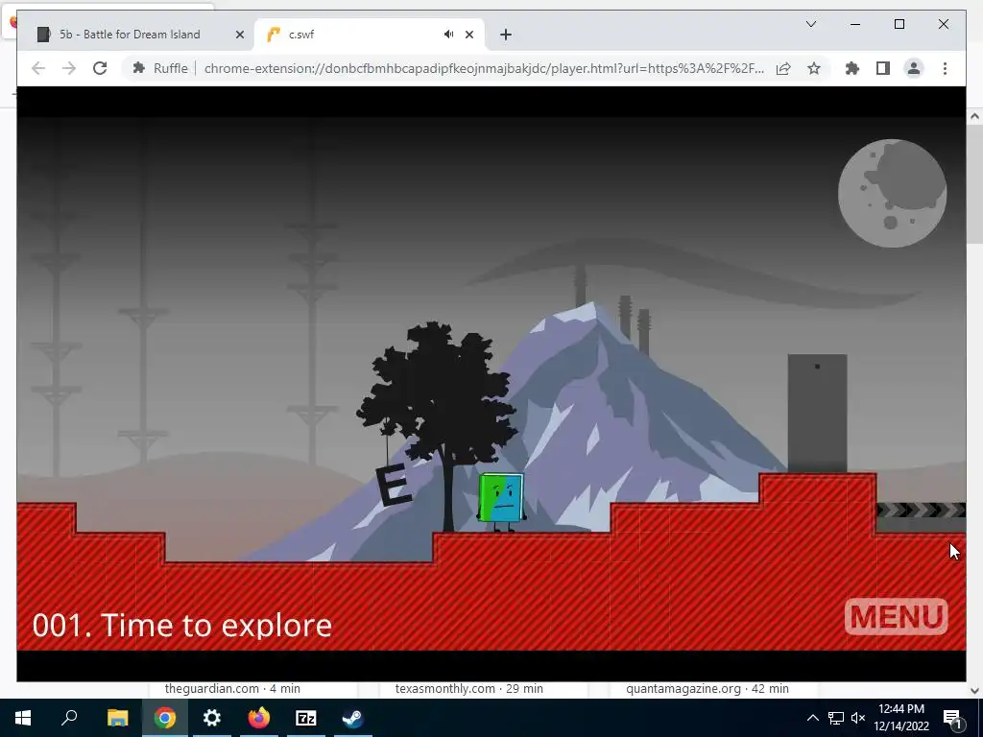
Task: Open the Extensions puzzle menu
Action: point(852,68)
